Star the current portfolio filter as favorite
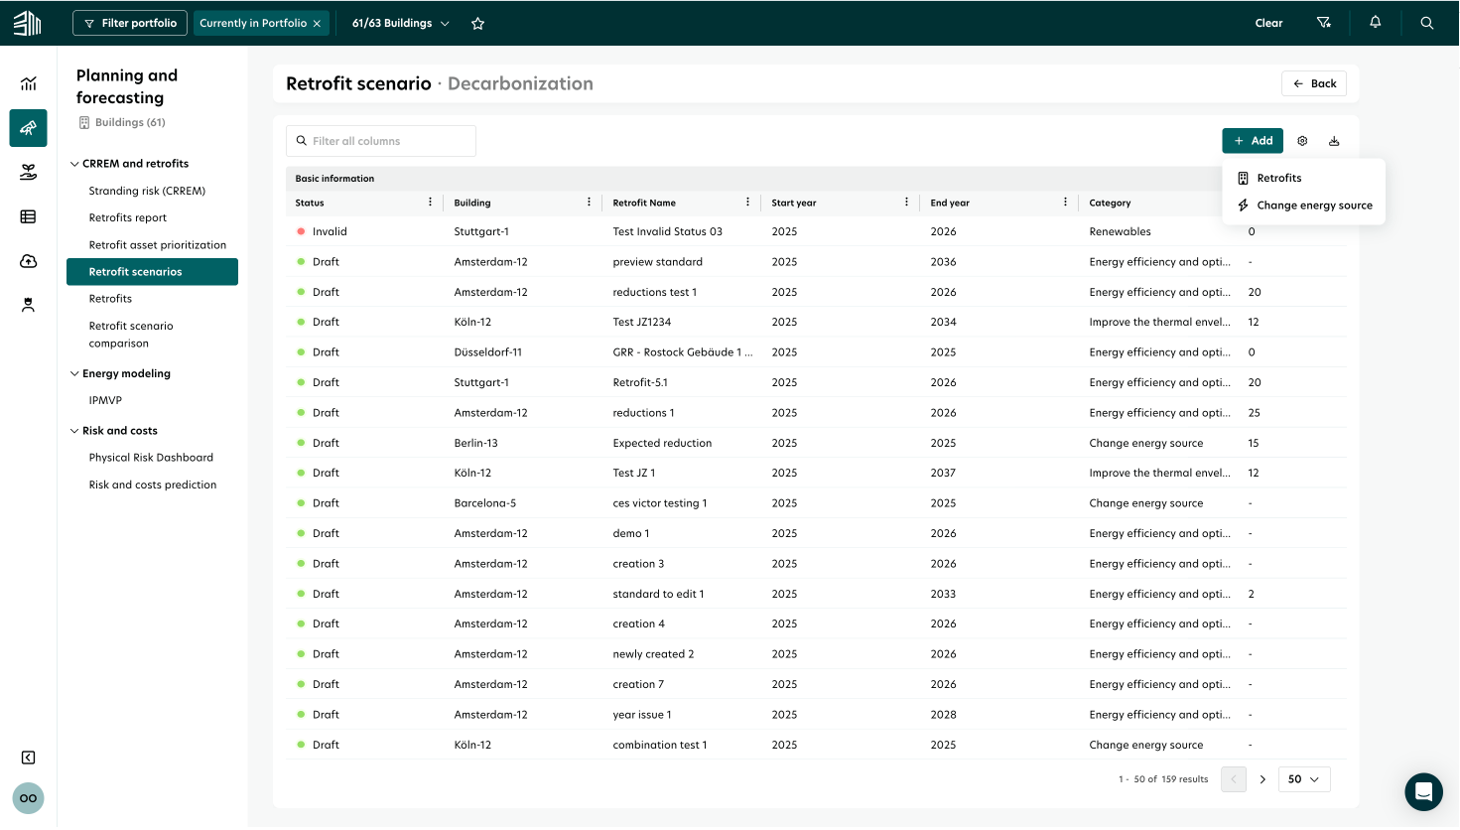1460x830 pixels. [x=477, y=23]
